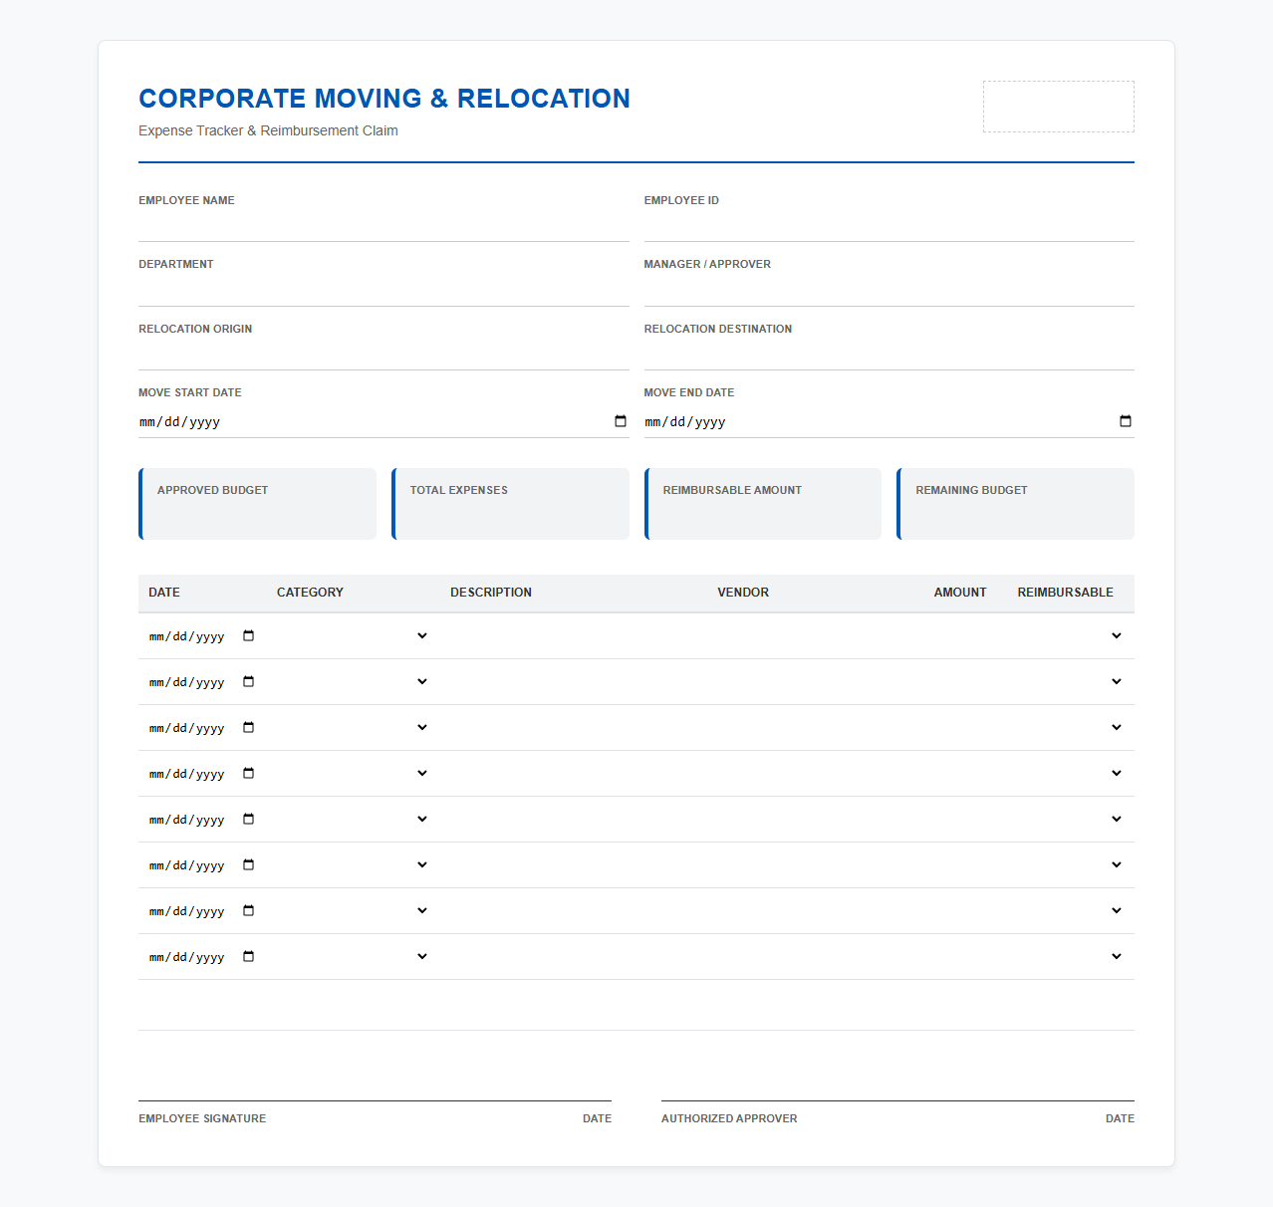1273x1207 pixels.
Task: Click the Employee Signature line
Action: 376,1100
